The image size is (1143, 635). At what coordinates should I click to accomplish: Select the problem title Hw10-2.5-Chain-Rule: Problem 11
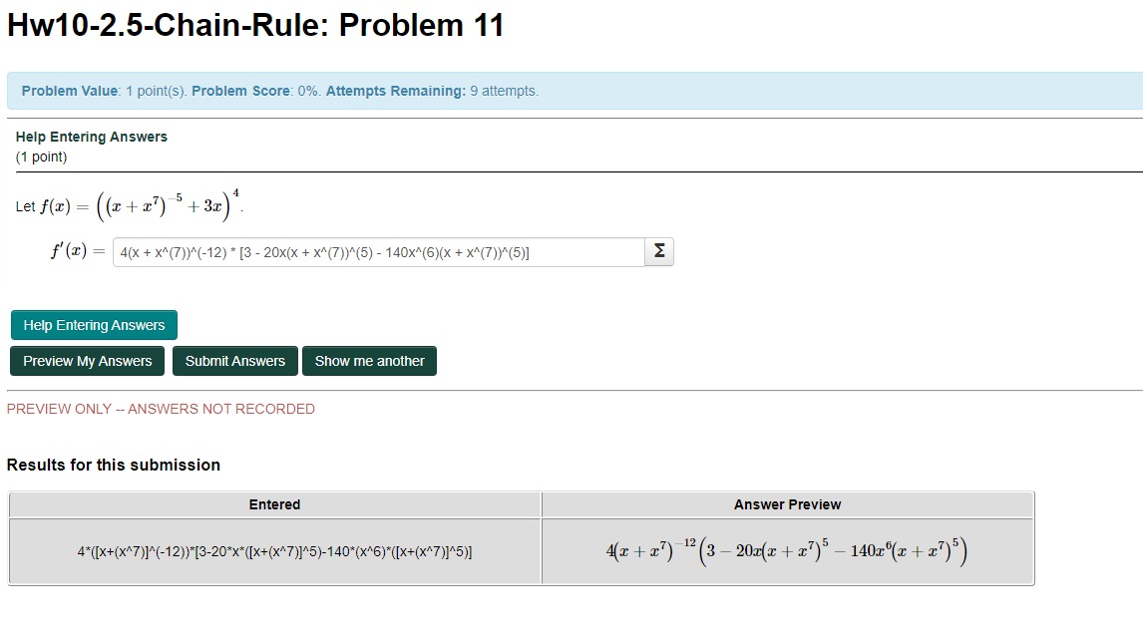coord(254,25)
